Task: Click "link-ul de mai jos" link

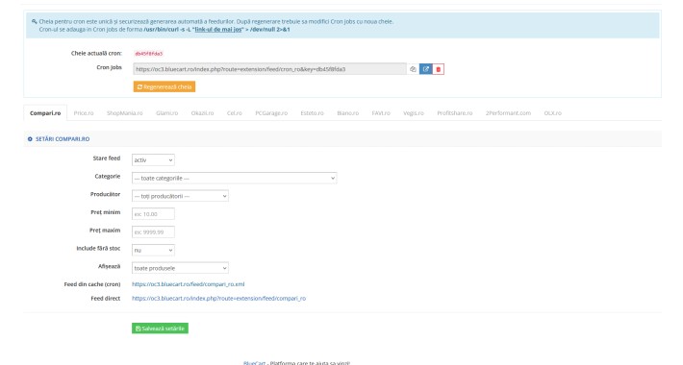Action: tap(218, 30)
